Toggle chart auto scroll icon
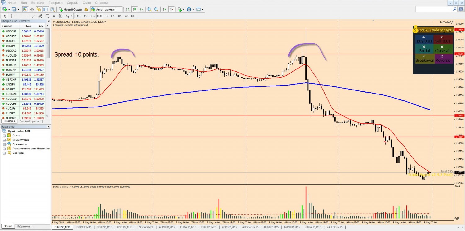The height and width of the screenshot is (231, 465). [x=165, y=10]
